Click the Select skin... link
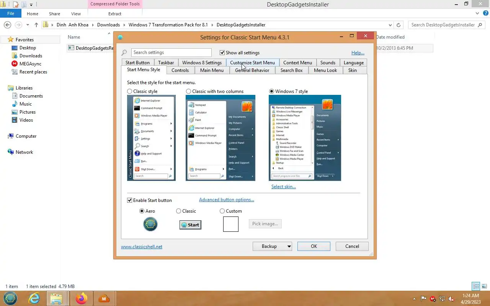 pyautogui.click(x=284, y=187)
